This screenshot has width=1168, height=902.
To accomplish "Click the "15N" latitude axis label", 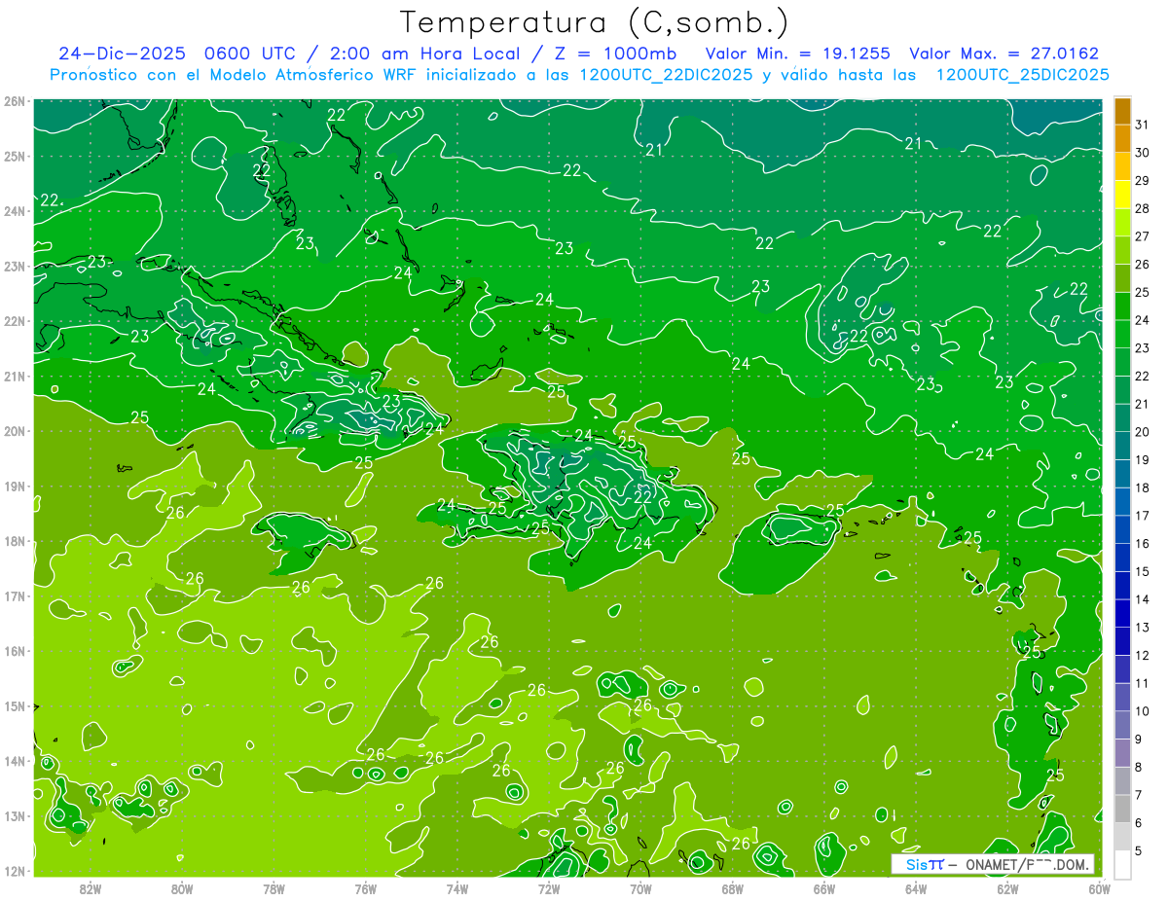I will 14,705.
